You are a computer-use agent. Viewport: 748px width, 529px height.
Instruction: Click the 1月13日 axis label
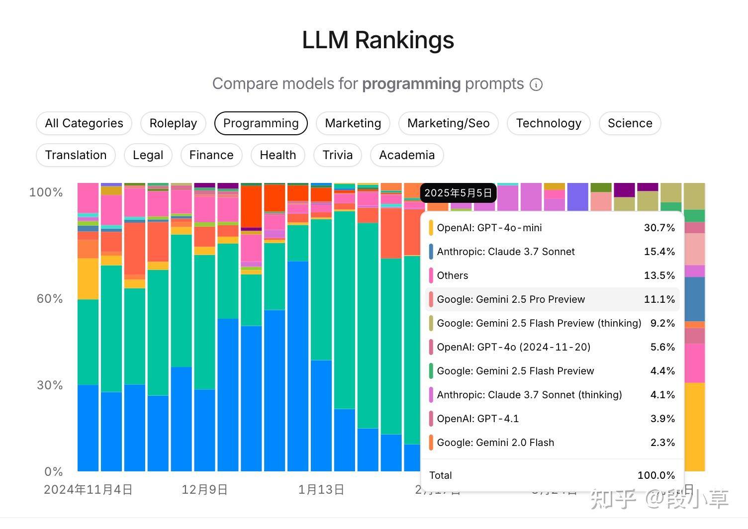coord(321,490)
